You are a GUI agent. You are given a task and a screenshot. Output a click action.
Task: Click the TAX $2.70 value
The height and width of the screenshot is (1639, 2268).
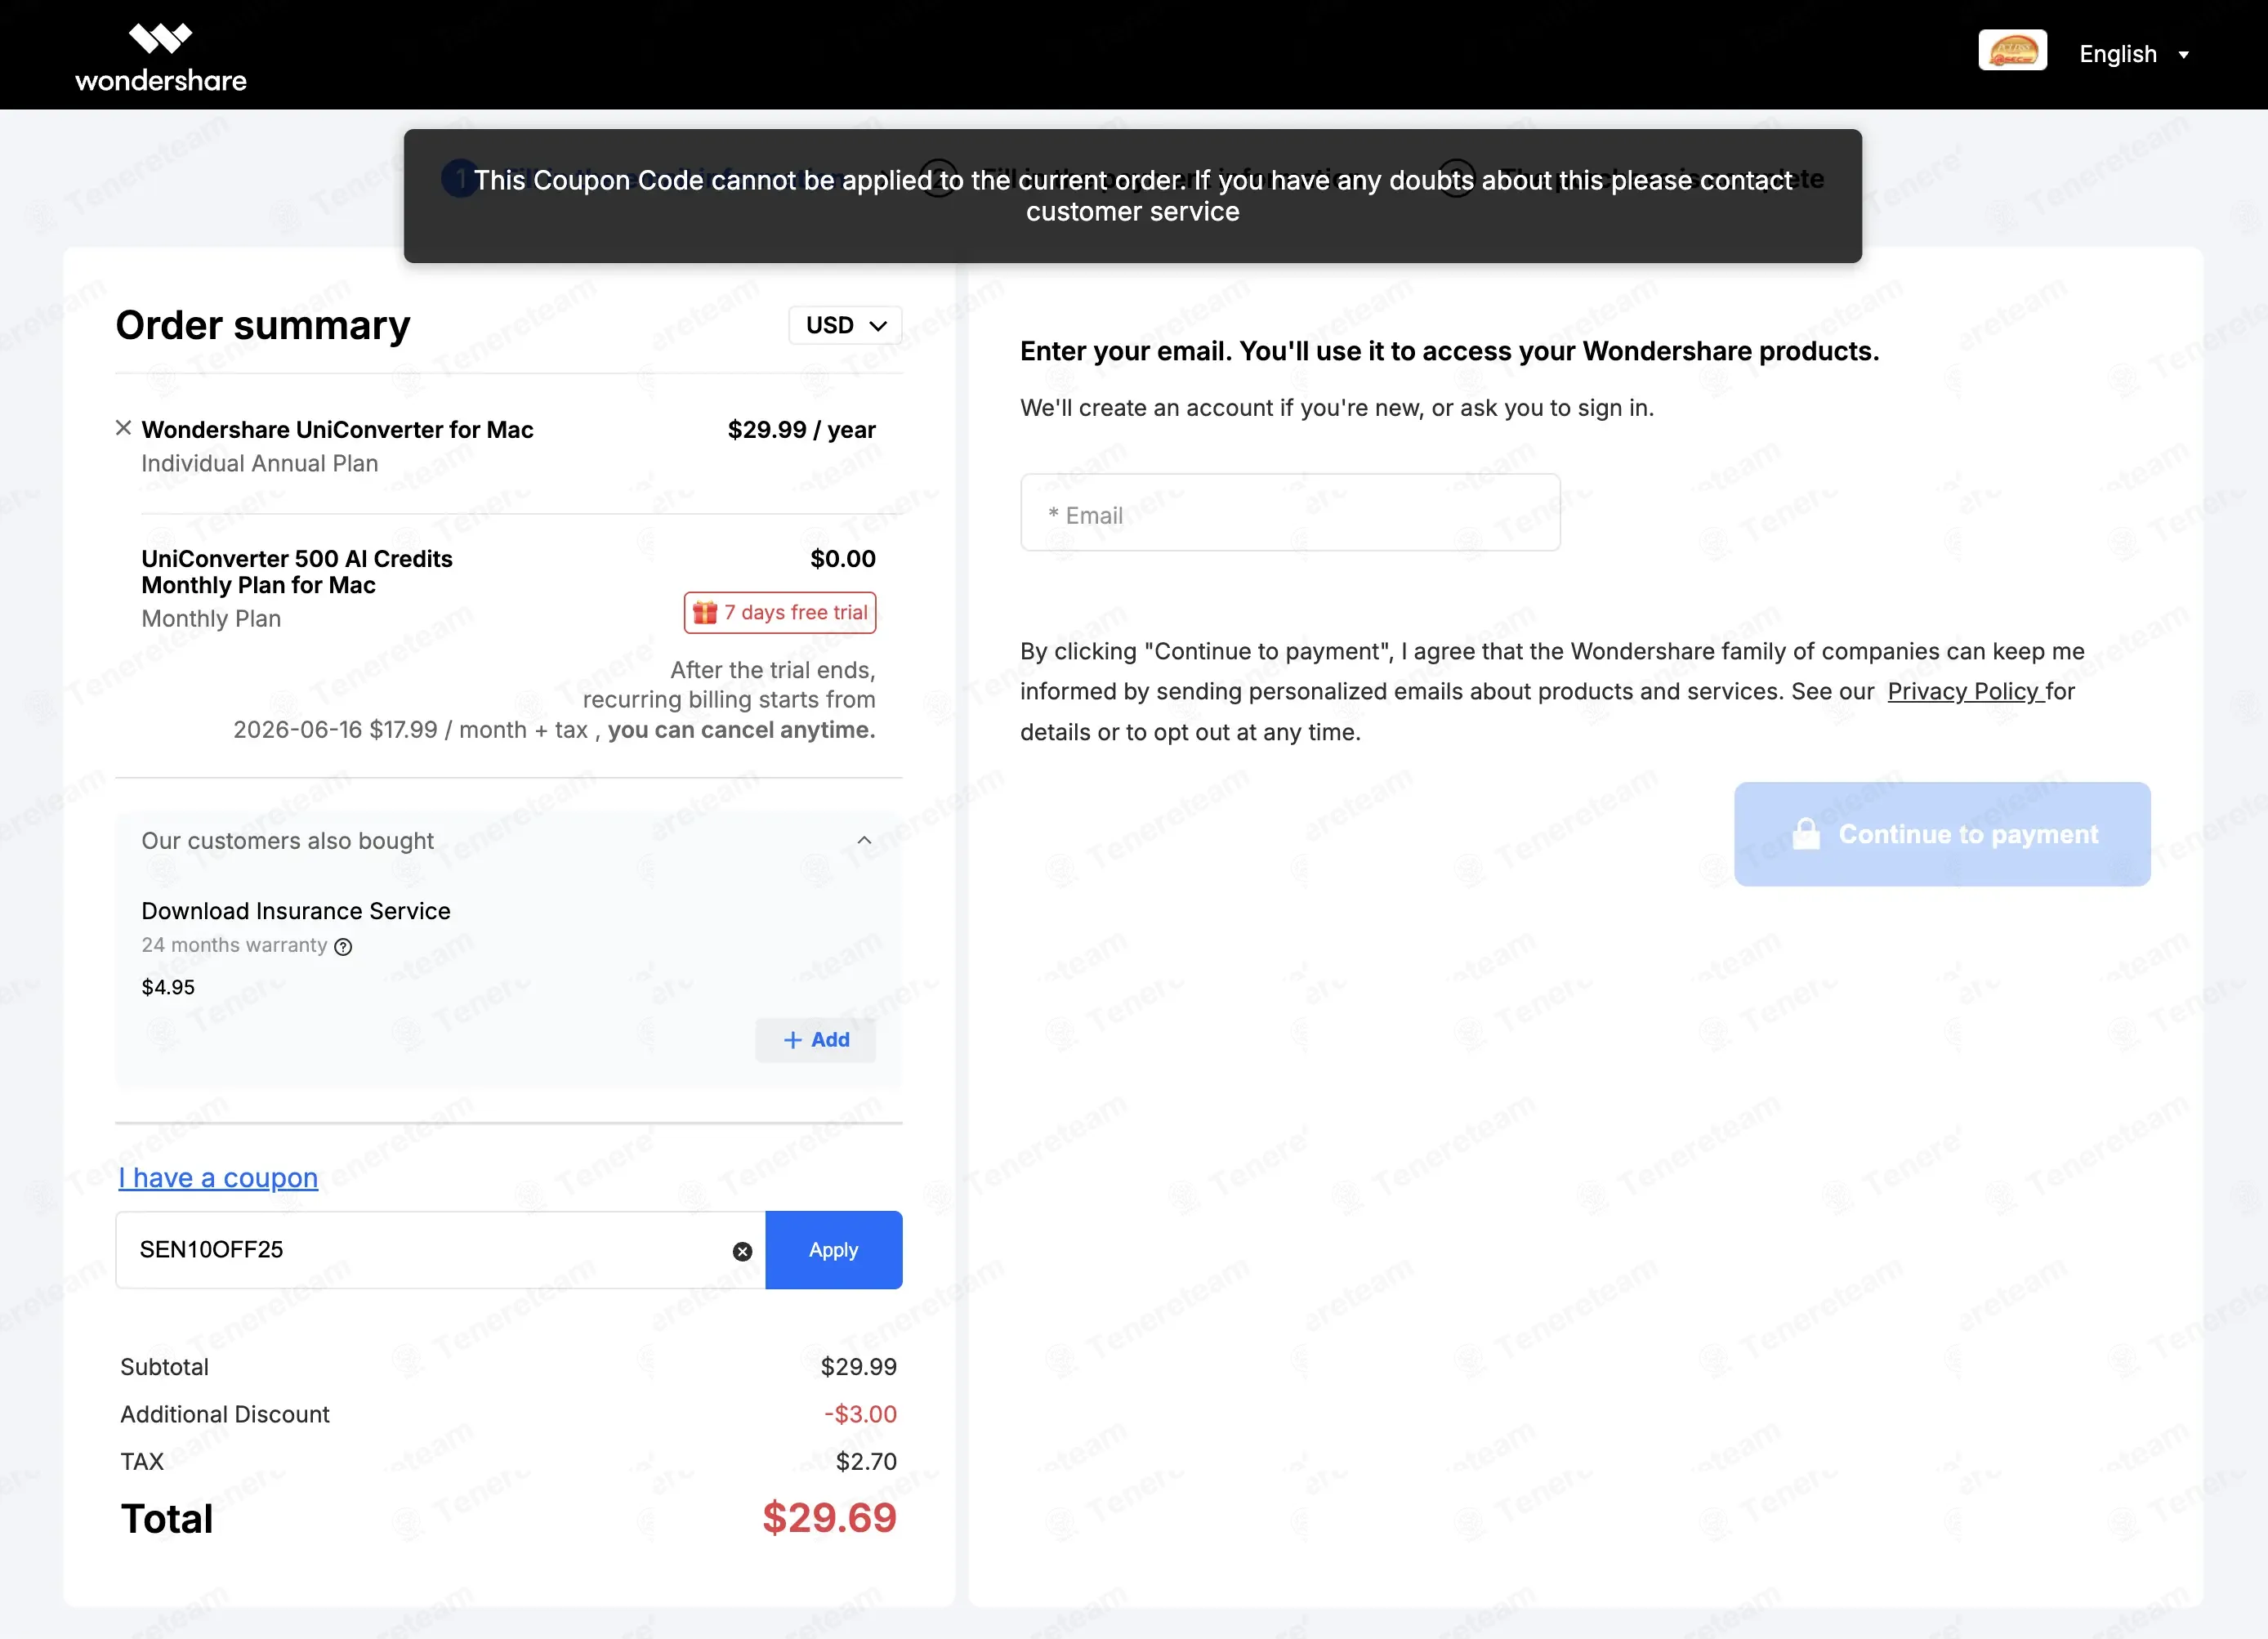[x=866, y=1461]
